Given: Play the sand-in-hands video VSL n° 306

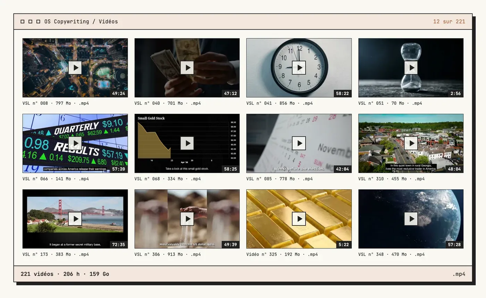Looking at the screenshot, I should click(187, 219).
